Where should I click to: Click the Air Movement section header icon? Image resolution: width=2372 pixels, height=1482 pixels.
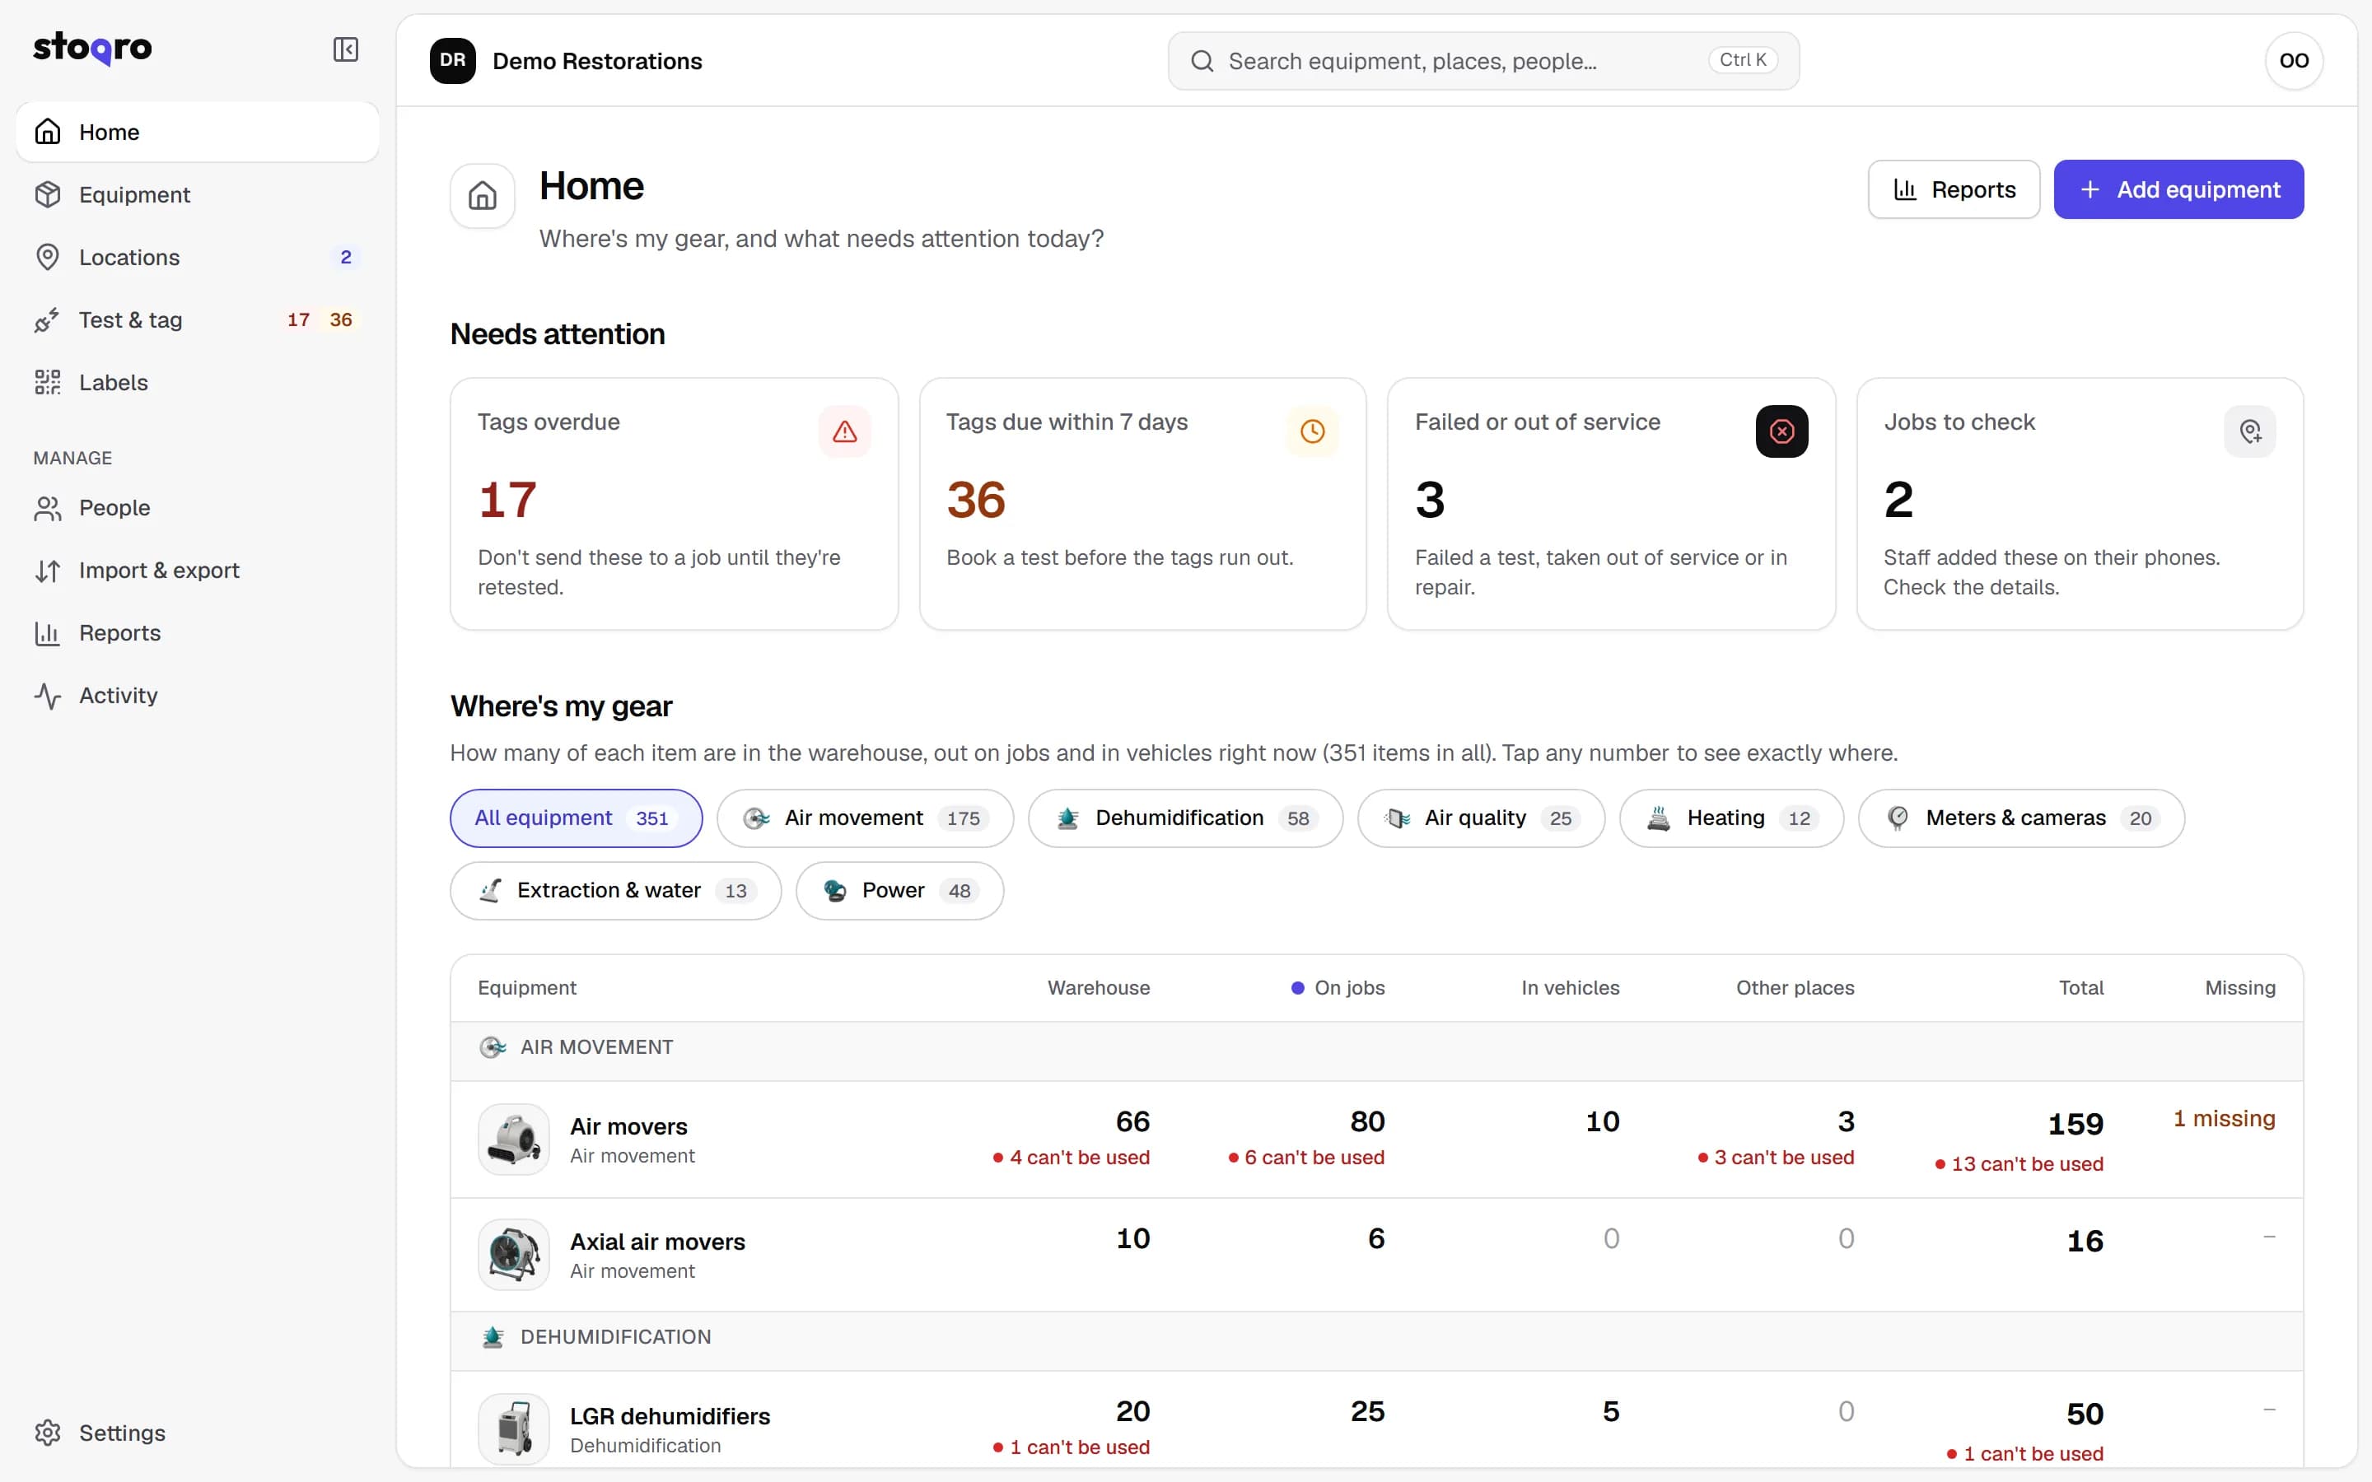point(492,1046)
